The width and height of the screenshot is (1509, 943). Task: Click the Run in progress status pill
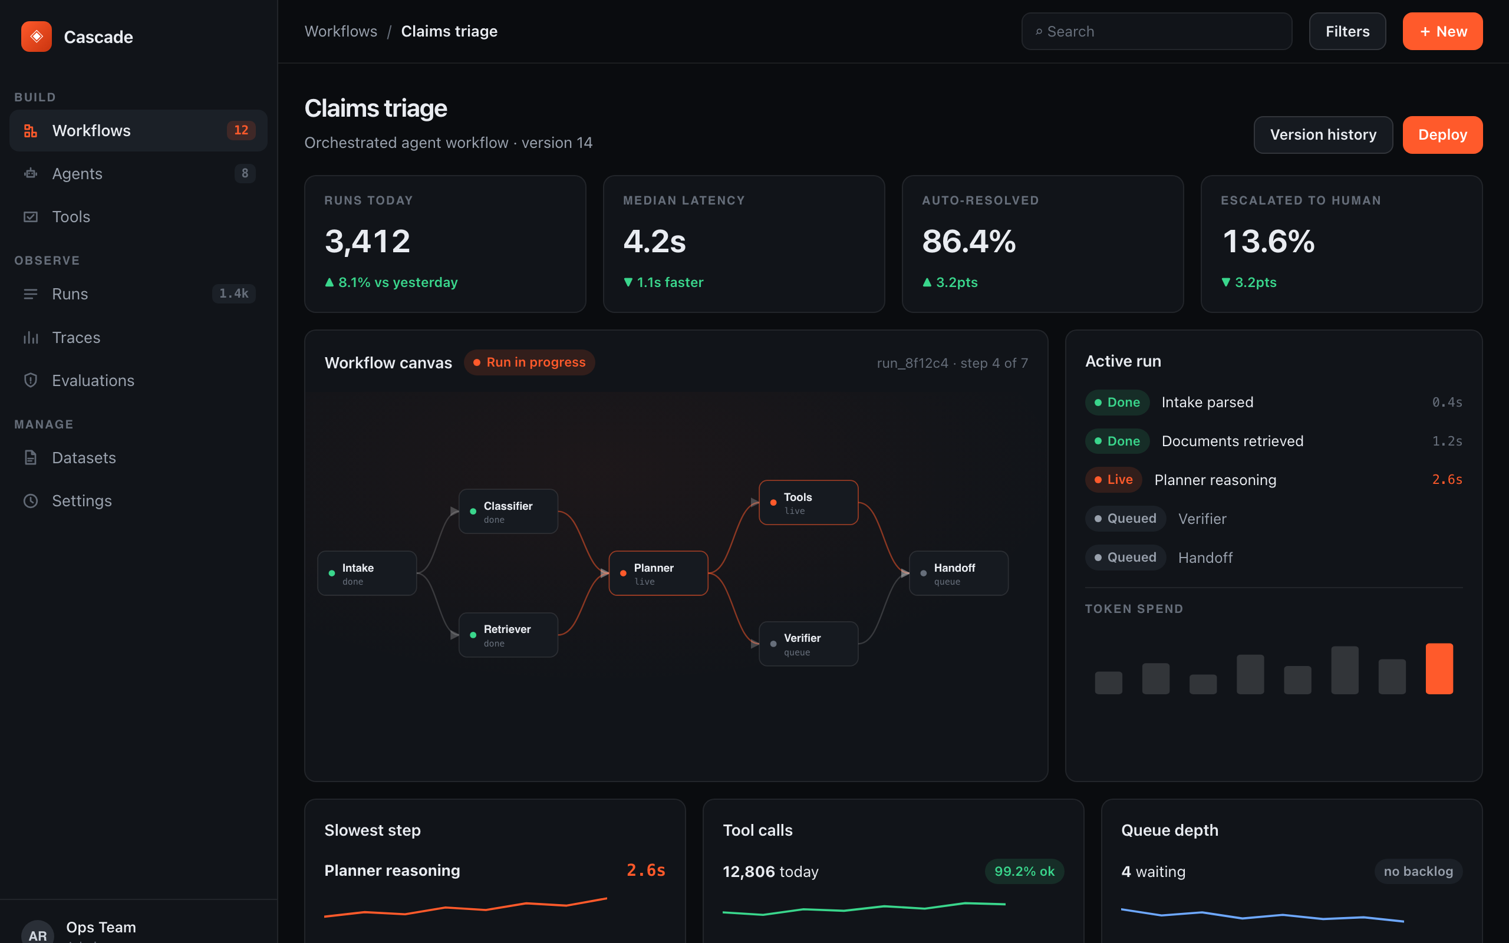point(529,362)
